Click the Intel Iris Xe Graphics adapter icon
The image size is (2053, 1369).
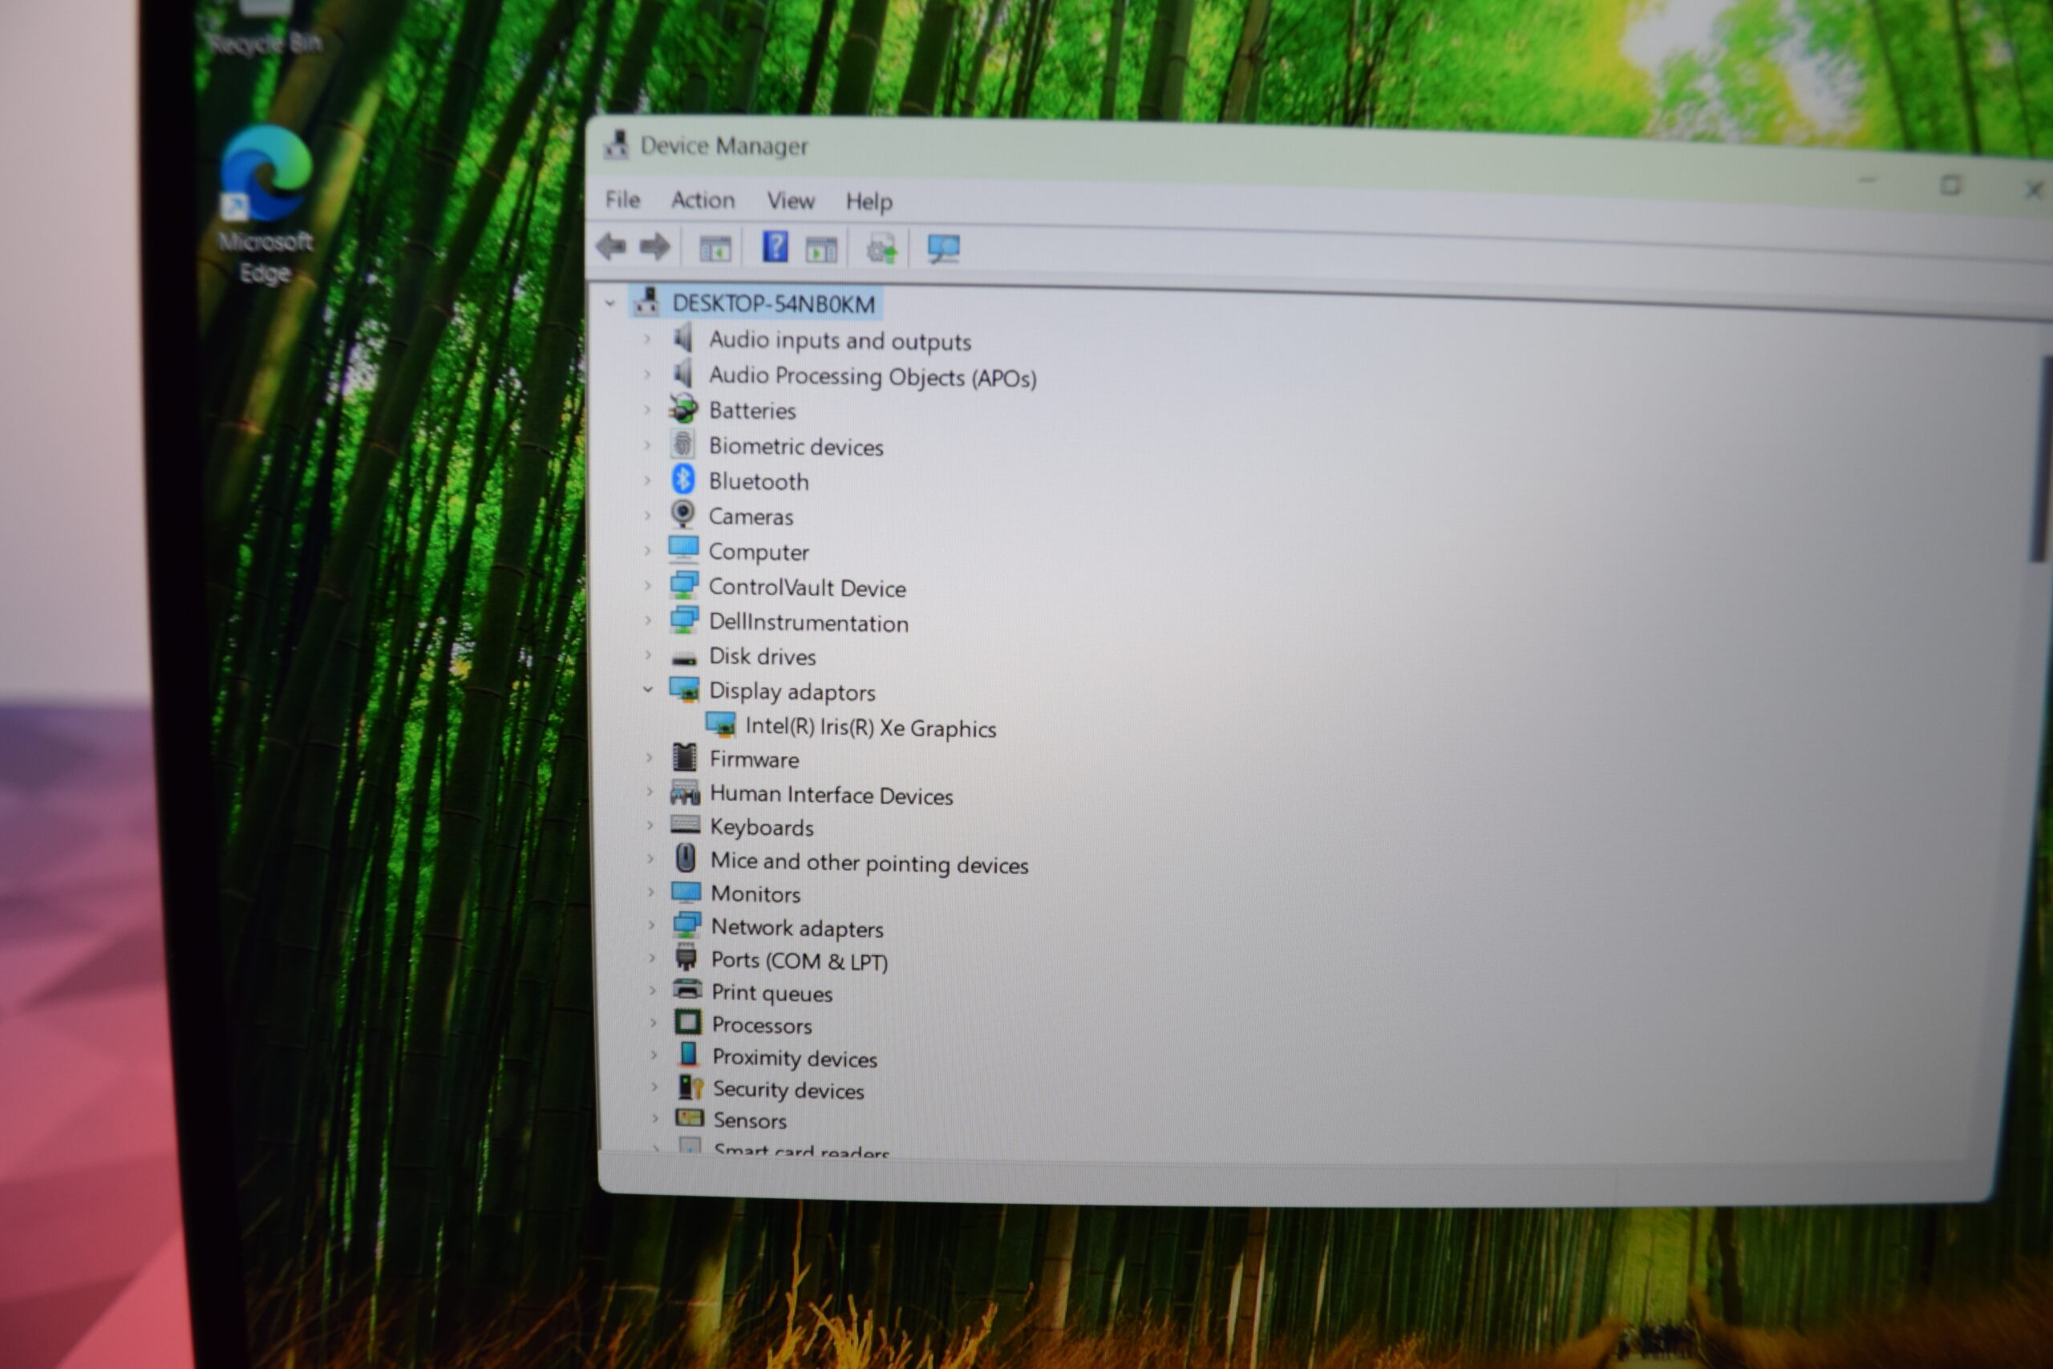click(720, 725)
